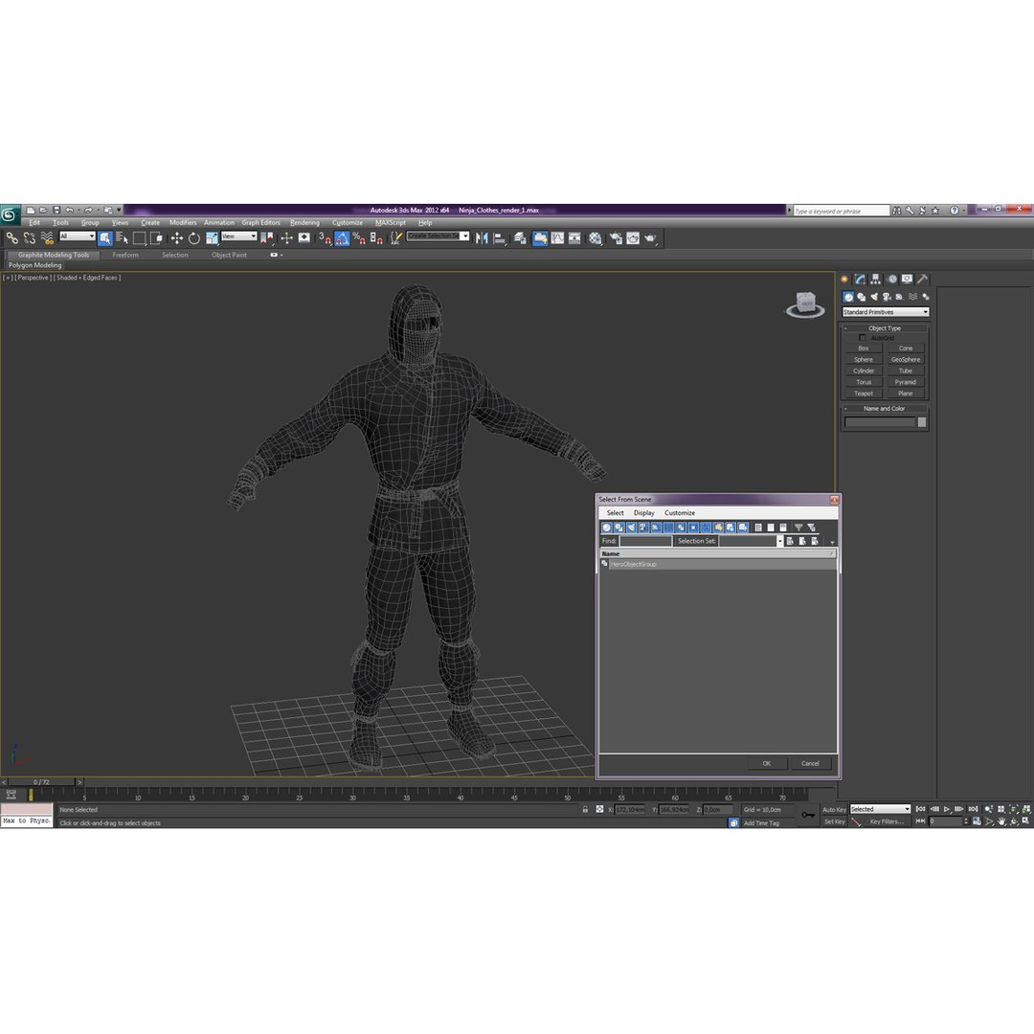Choose the Select and Rotate tool
Viewport: 1034px width, 1034px height.
tap(193, 238)
